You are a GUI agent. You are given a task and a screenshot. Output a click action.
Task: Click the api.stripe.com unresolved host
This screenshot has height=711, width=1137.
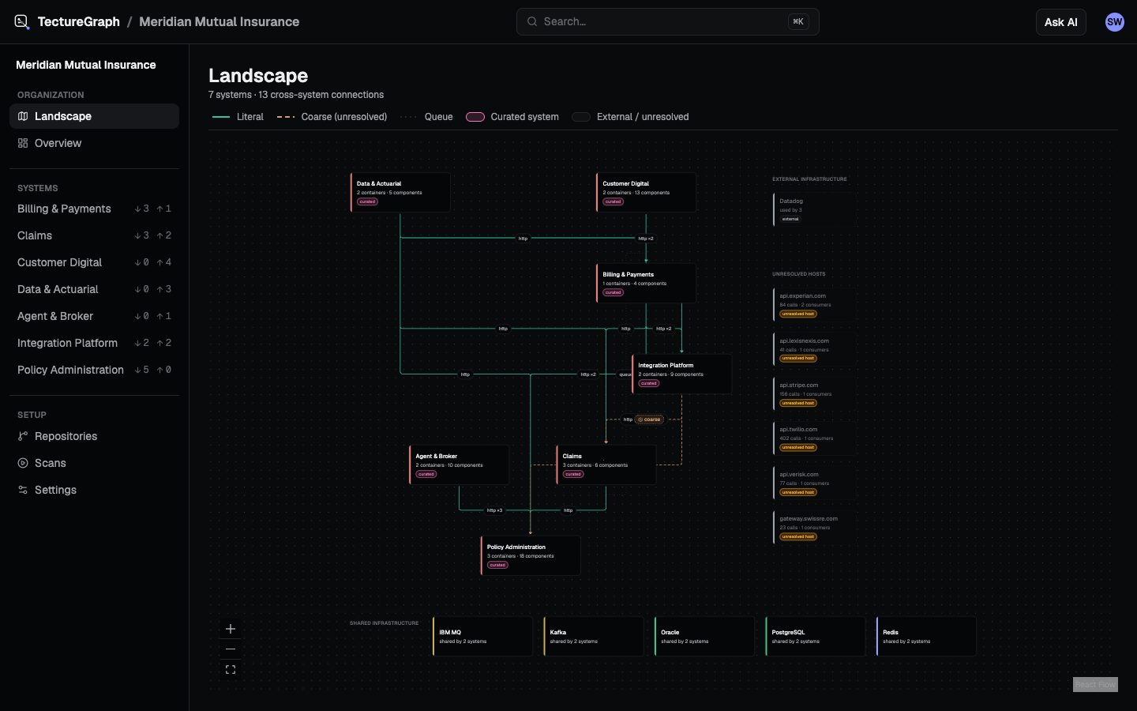814,393
